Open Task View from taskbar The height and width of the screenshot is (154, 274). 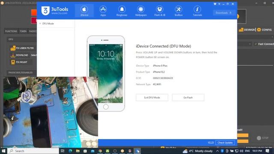63,151
